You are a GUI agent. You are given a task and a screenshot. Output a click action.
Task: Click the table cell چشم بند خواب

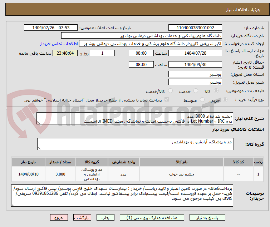[182, 174]
